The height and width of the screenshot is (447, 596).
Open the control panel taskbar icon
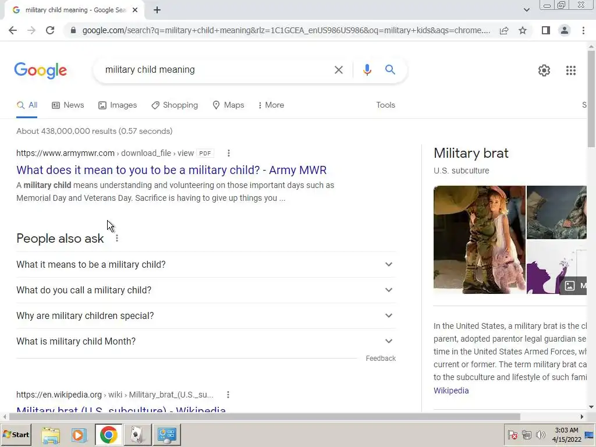(x=167, y=435)
